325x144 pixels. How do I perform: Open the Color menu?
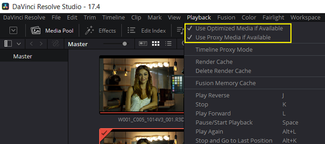click(249, 18)
